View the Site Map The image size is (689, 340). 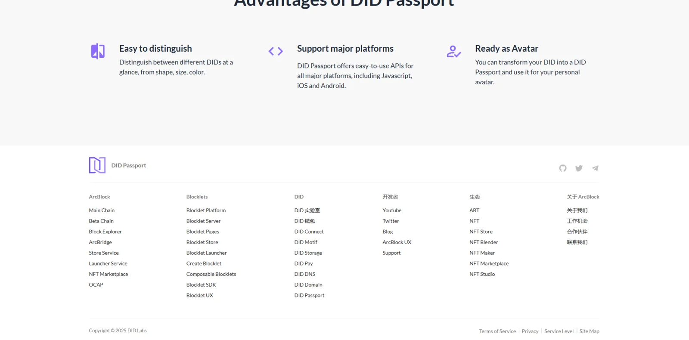pyautogui.click(x=589, y=331)
